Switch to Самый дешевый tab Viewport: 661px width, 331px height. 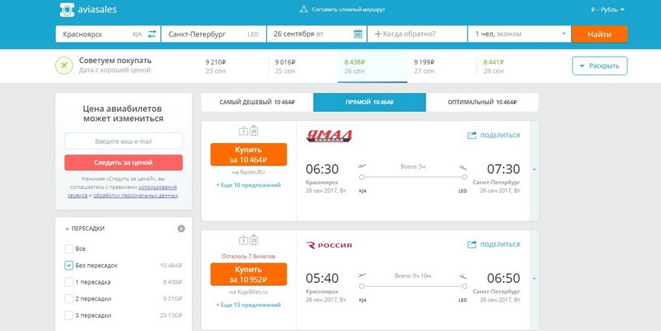[x=257, y=103]
